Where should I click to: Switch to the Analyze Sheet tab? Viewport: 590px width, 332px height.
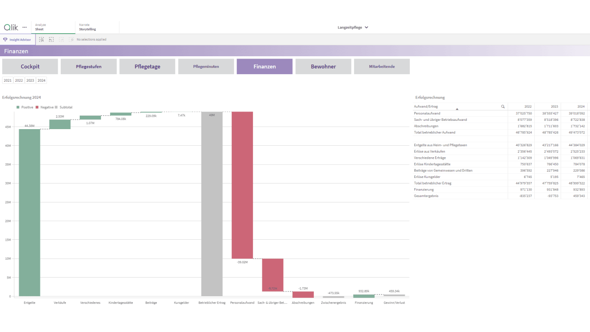[53, 27]
